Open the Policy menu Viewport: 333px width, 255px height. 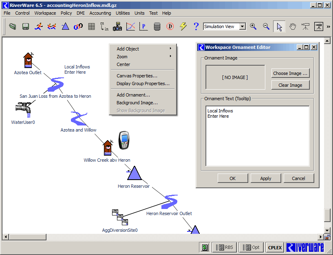click(x=66, y=13)
